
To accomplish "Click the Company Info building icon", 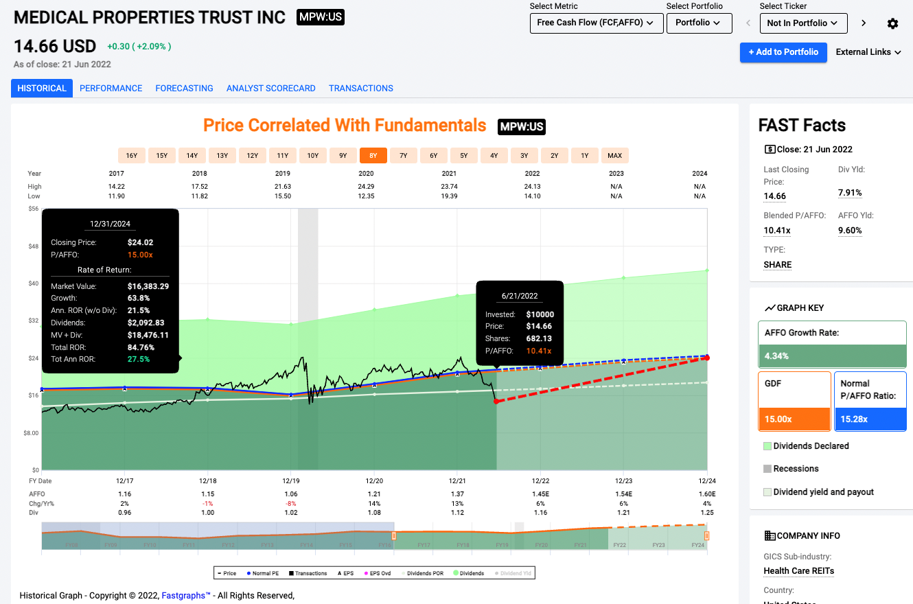I will click(x=770, y=536).
